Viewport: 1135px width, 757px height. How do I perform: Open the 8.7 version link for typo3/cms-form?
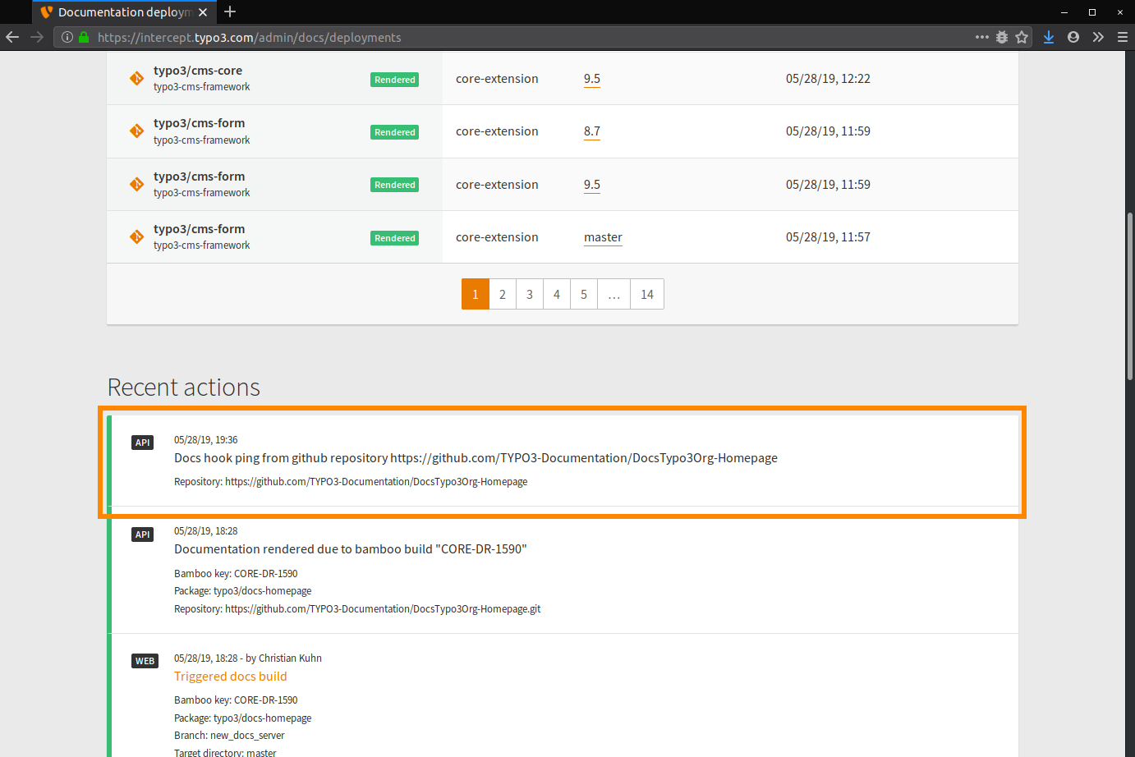[x=592, y=131]
